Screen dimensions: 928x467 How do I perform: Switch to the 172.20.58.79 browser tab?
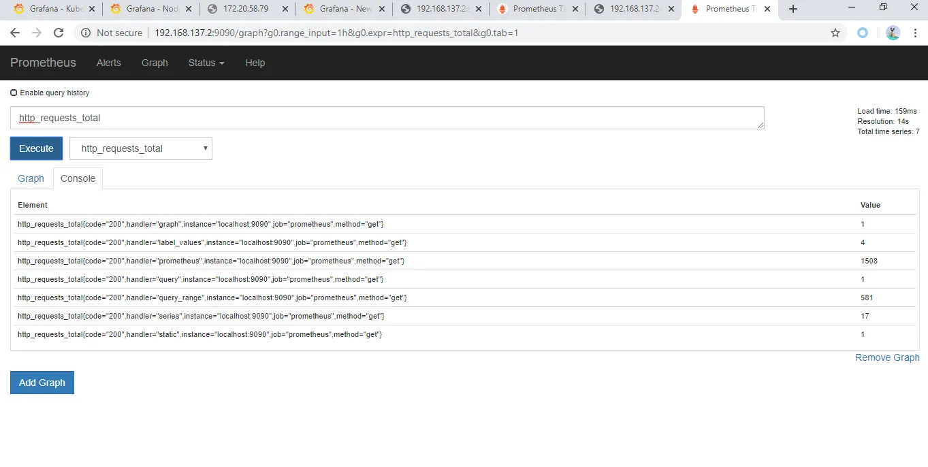tap(249, 9)
